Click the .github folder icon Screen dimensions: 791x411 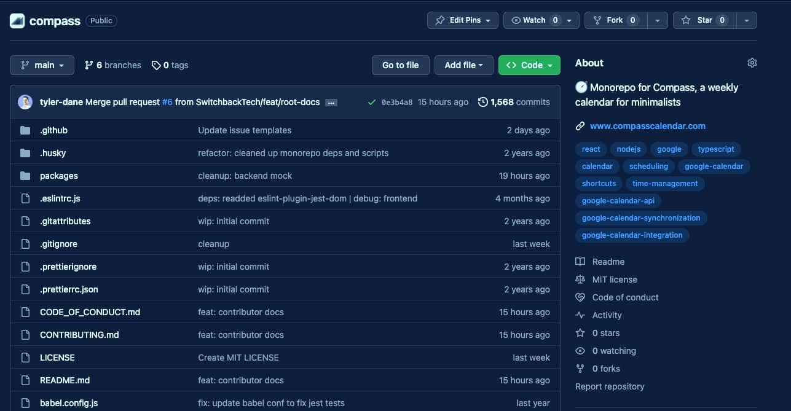coord(25,130)
